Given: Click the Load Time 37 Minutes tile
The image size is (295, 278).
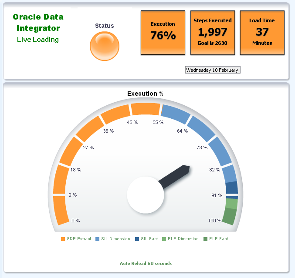Looking at the screenshot, I should [262, 33].
